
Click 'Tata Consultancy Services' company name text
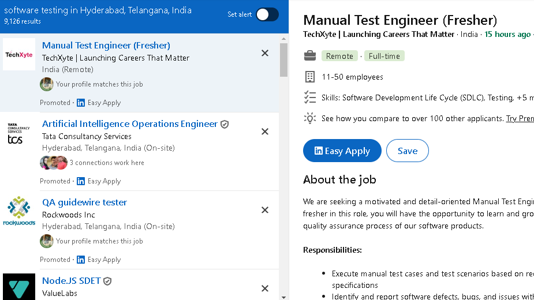[87, 136]
